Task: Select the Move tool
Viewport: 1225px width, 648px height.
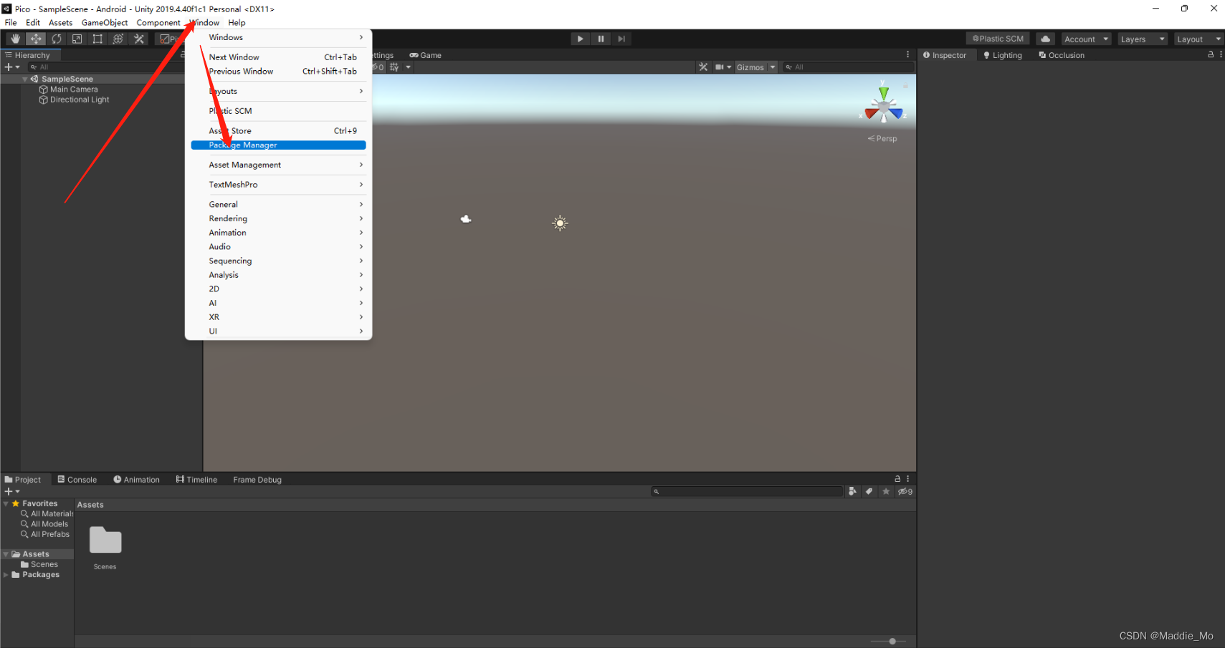Action: click(36, 39)
